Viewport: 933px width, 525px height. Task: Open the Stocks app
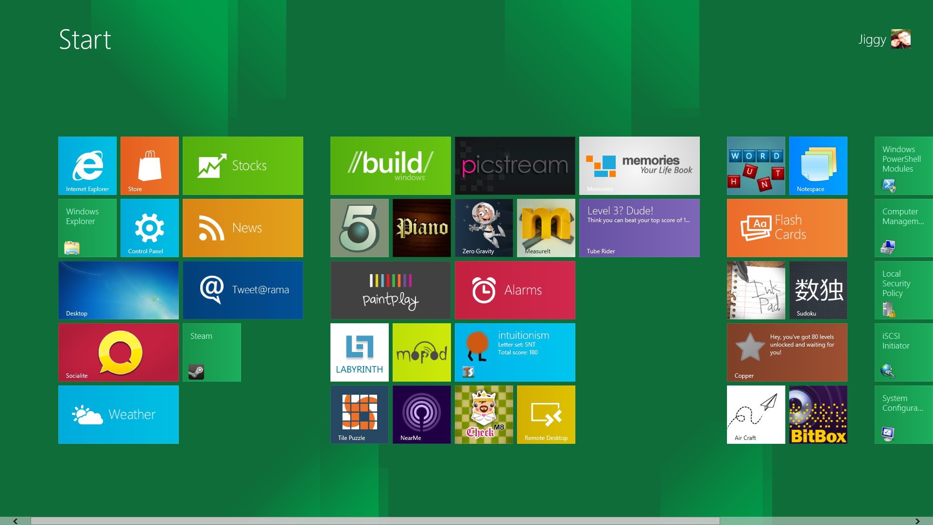point(242,165)
